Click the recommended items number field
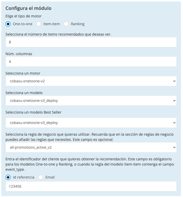 click(x=91, y=42)
